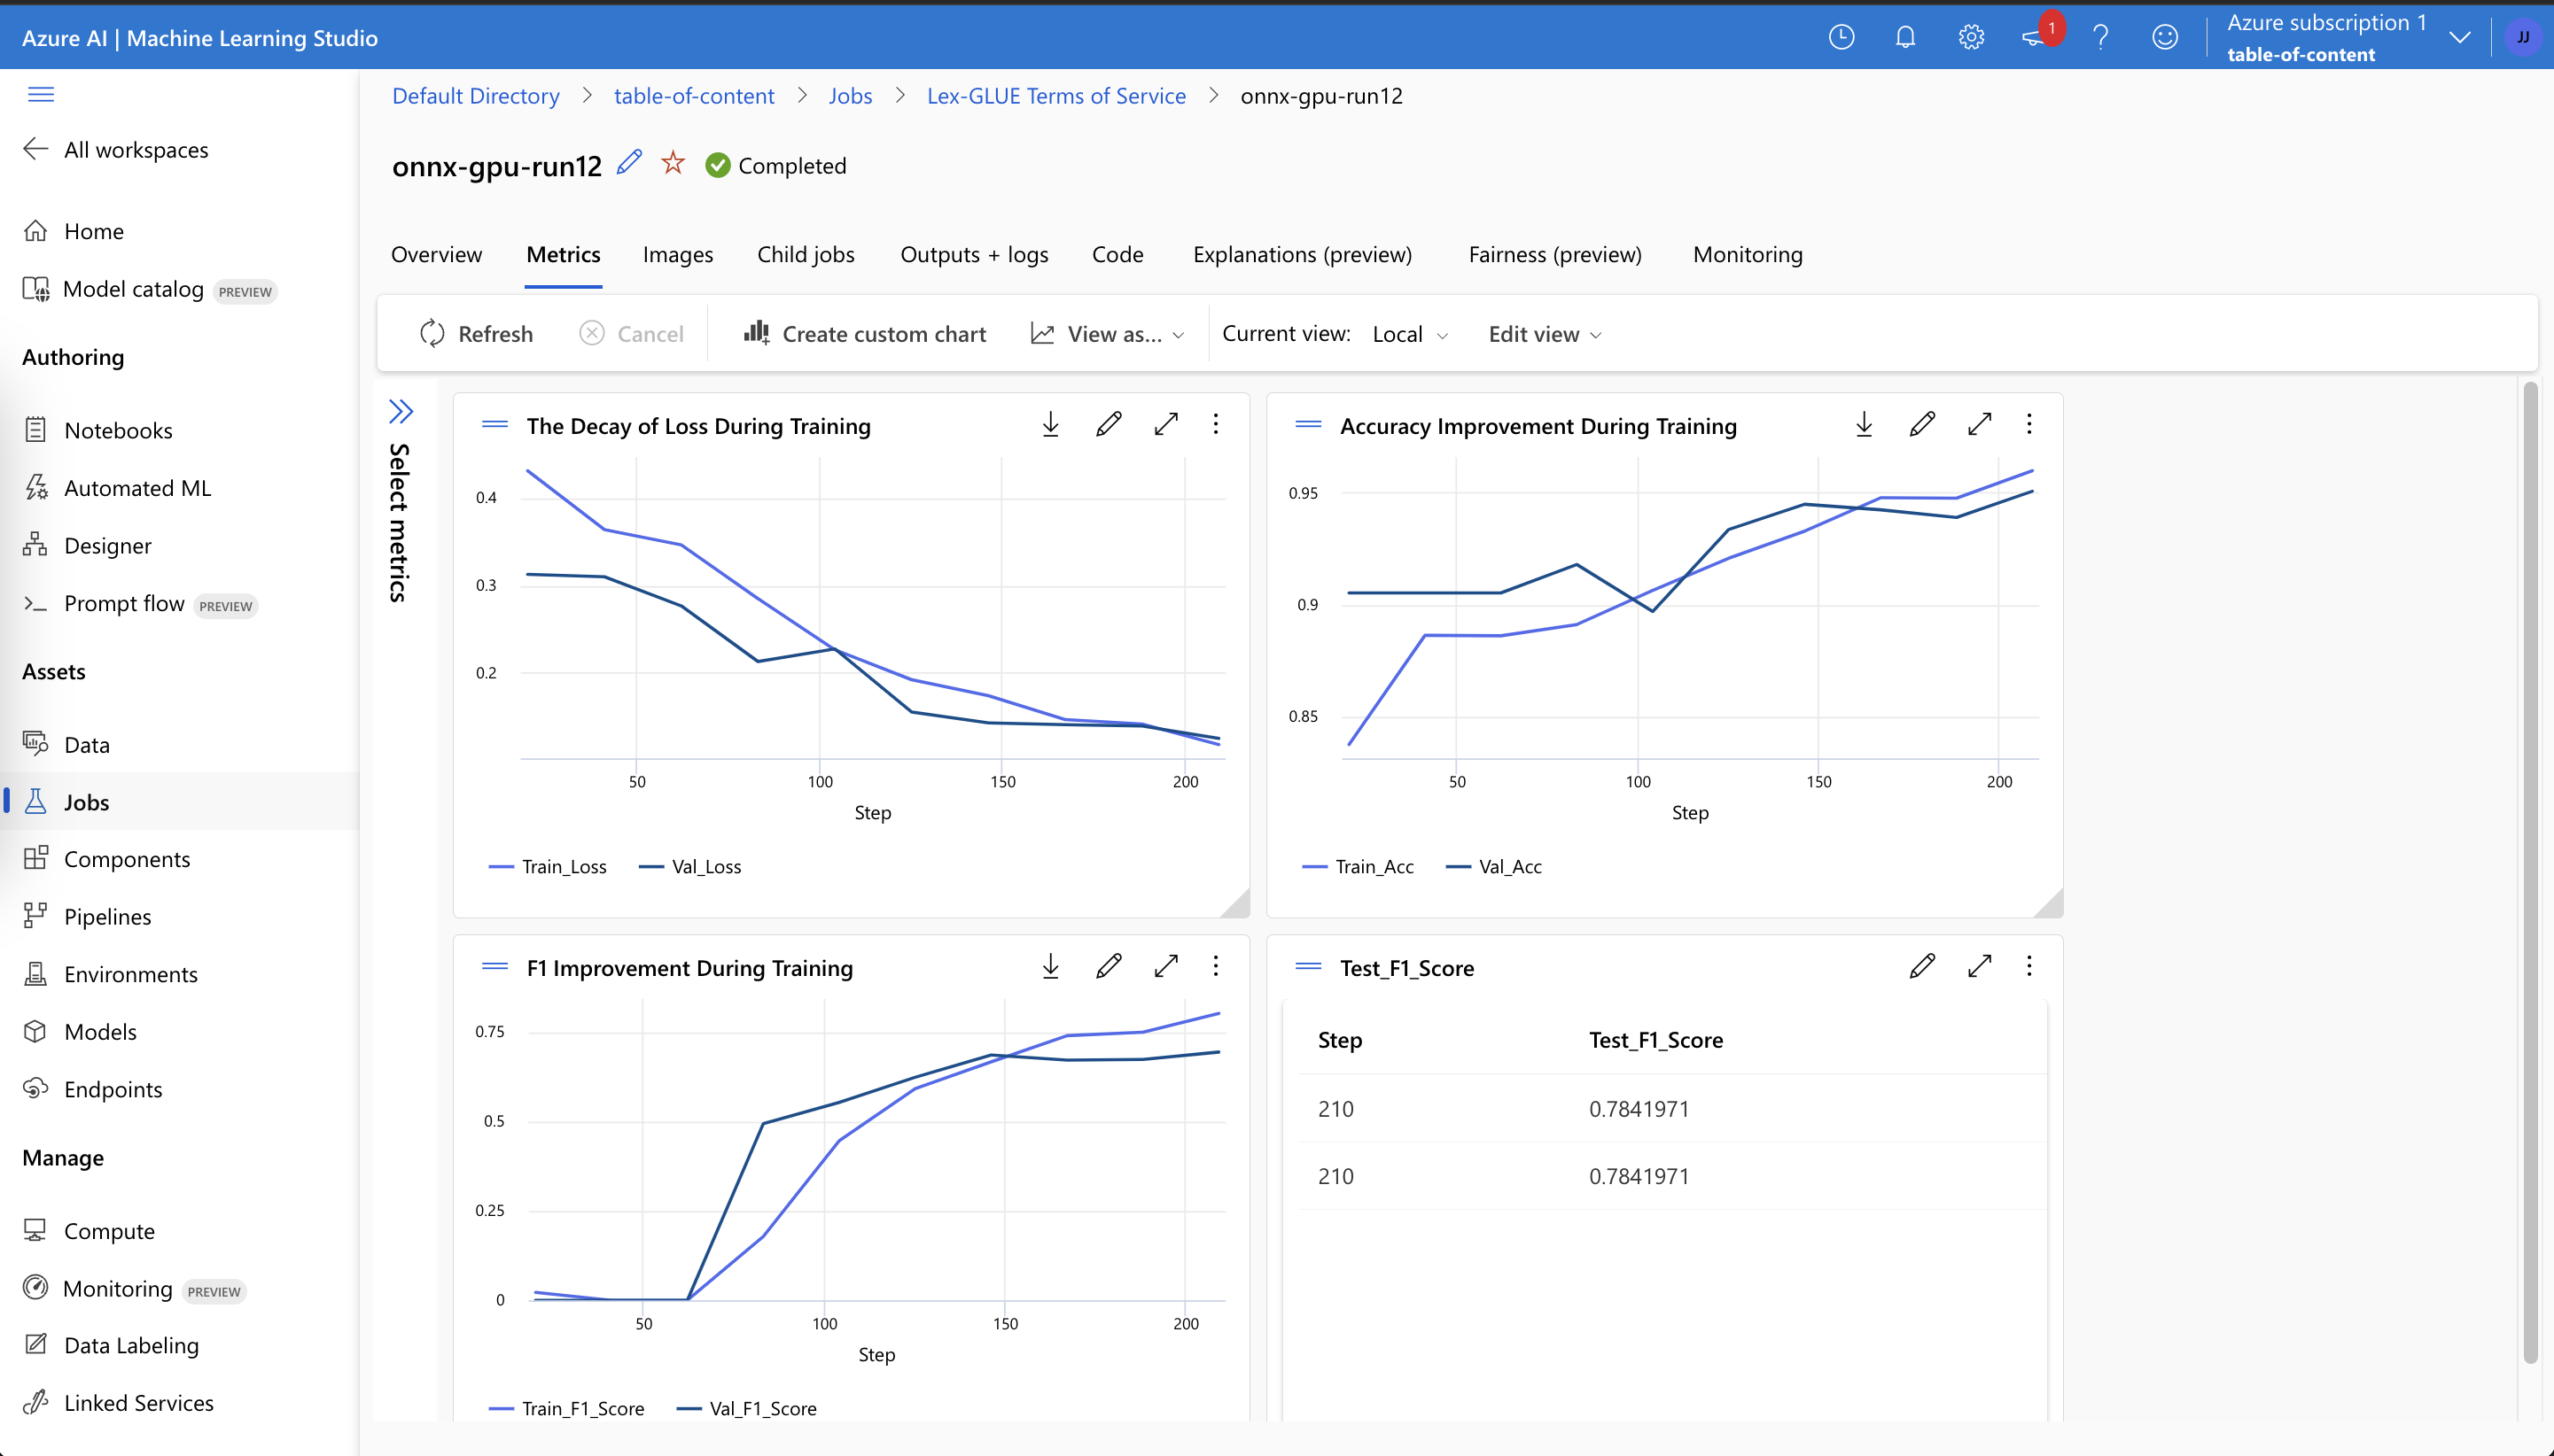Screen dimensions: 2554x1456
Task: Open the Child jobs tab
Action: point(806,255)
